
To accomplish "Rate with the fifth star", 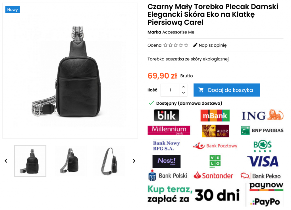I will click(x=186, y=45).
